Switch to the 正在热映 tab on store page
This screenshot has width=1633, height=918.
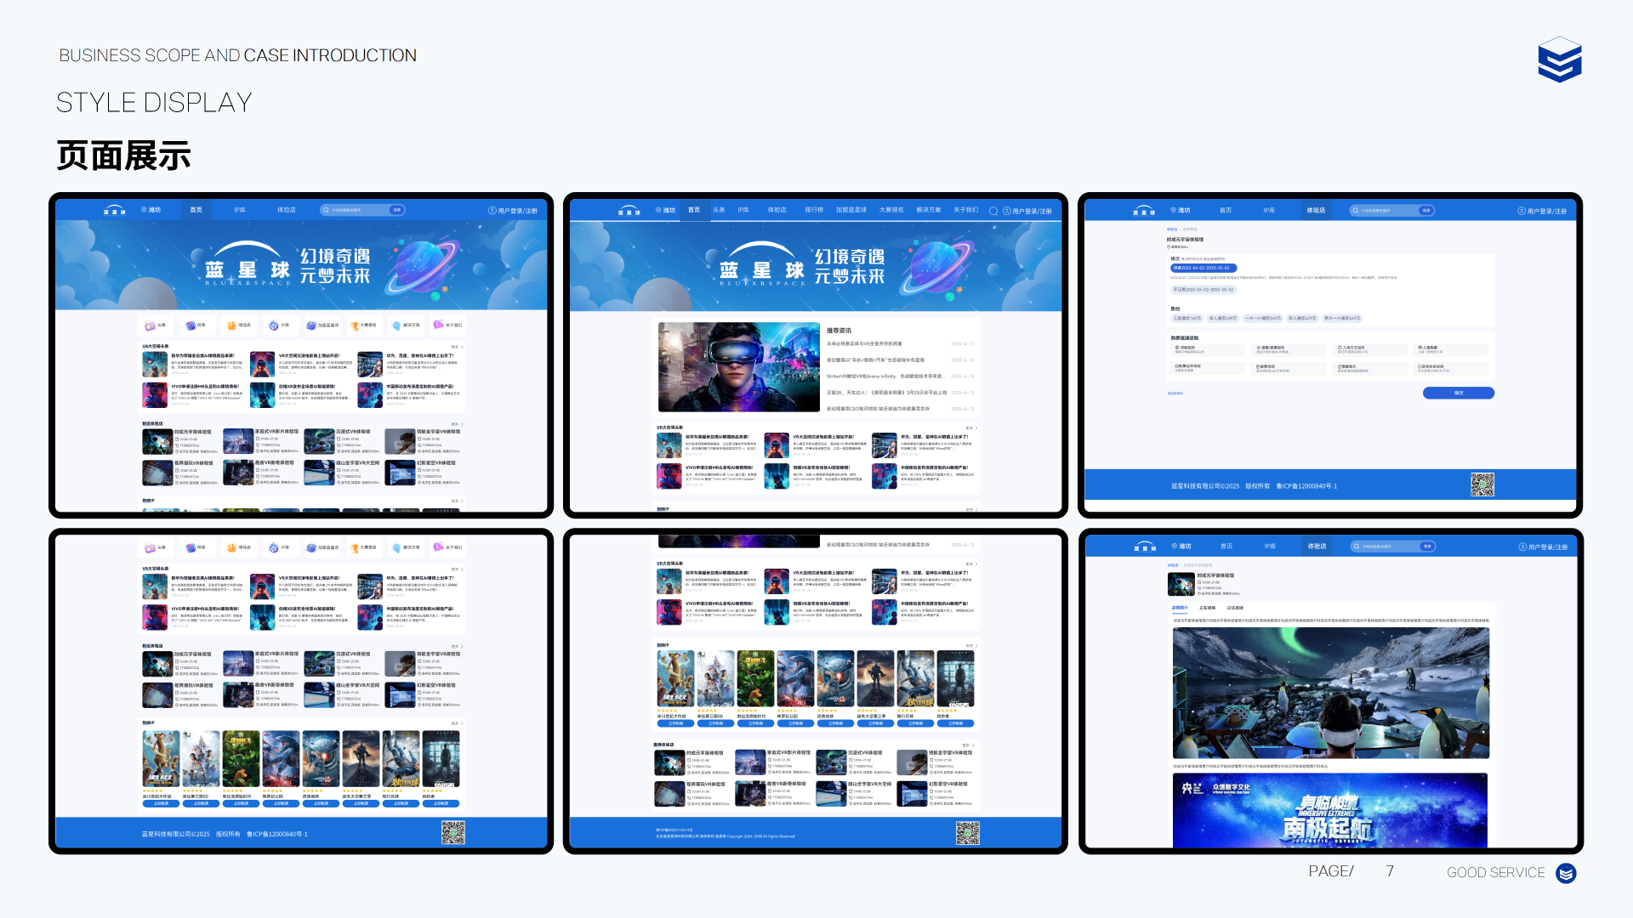pyautogui.click(x=1207, y=608)
